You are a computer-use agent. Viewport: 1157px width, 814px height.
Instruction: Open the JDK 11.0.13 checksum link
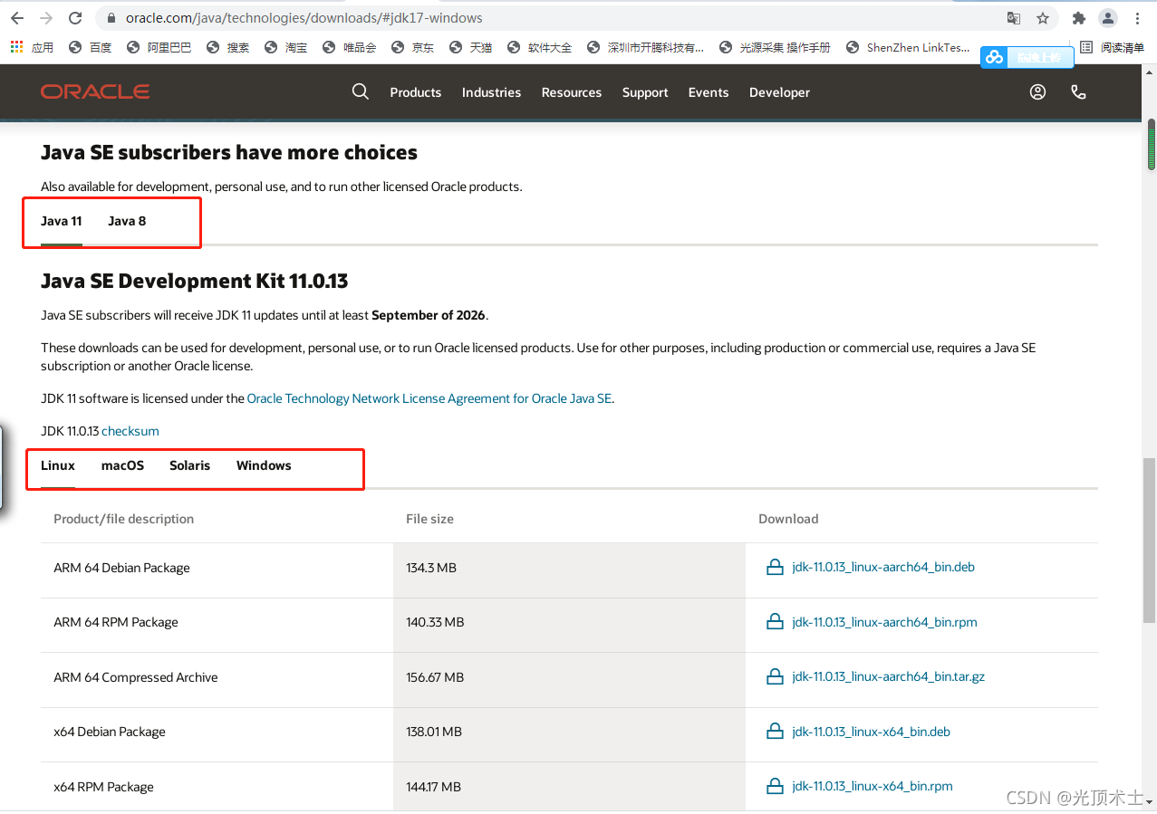point(130,431)
